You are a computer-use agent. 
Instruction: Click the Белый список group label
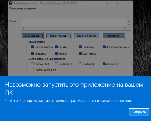pos(36,42)
